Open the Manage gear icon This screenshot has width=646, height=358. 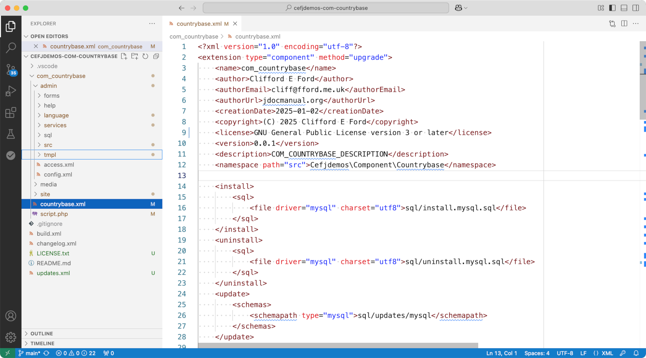(x=11, y=337)
